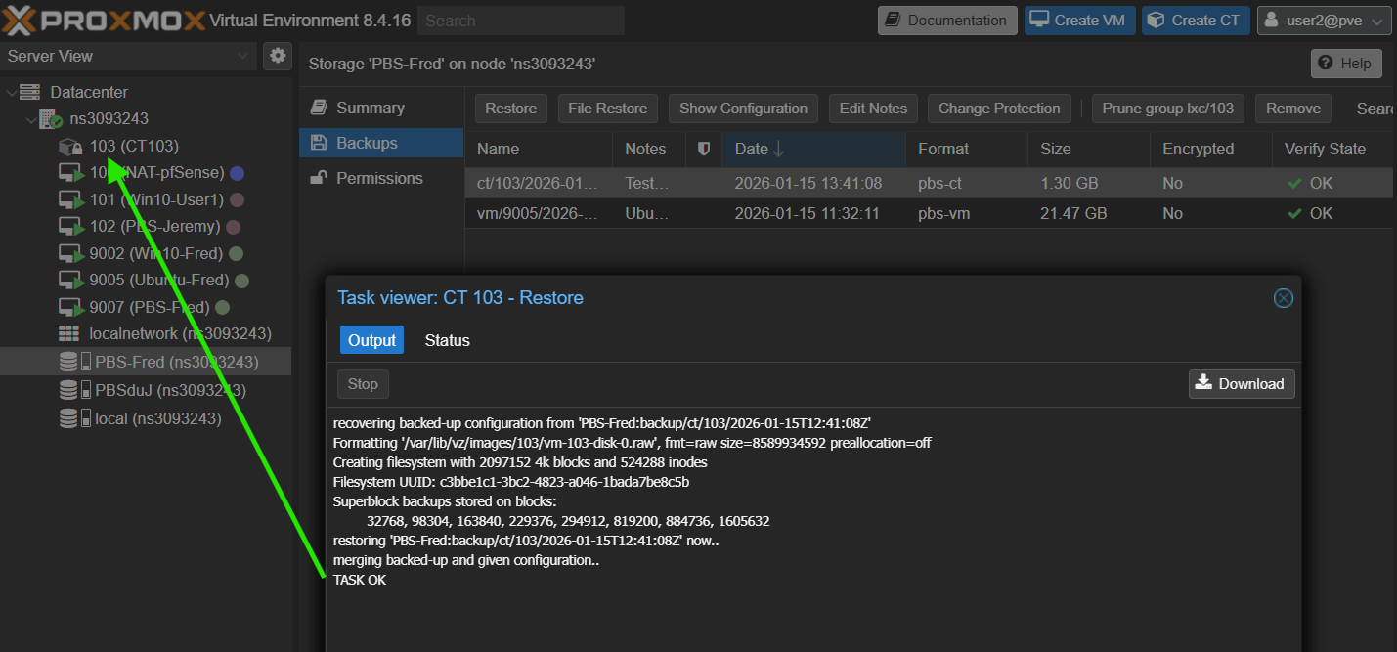
Task: Click the Proxmox logo
Action: (x=104, y=21)
